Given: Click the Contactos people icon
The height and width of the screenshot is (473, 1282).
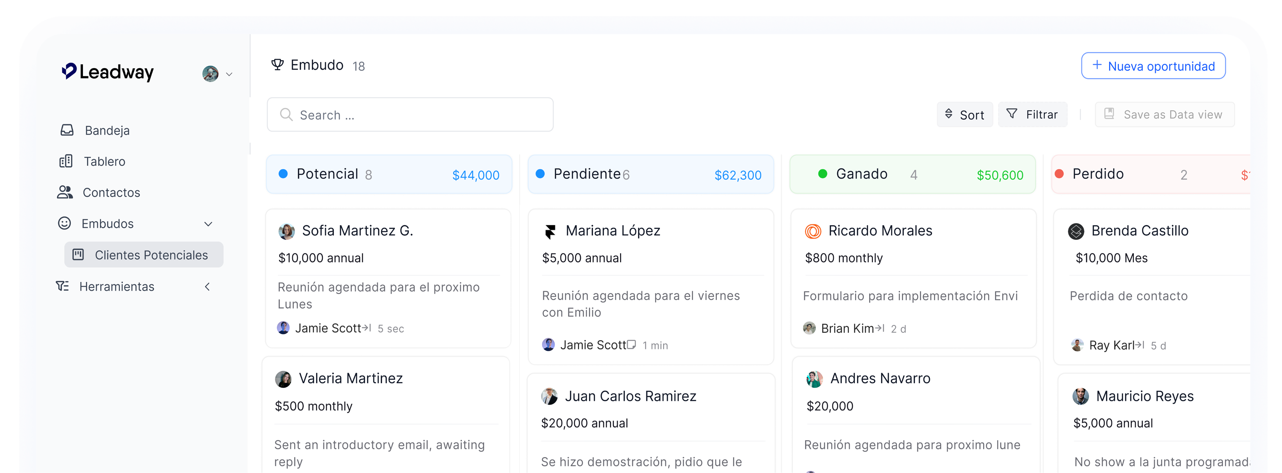Looking at the screenshot, I should pos(65,192).
